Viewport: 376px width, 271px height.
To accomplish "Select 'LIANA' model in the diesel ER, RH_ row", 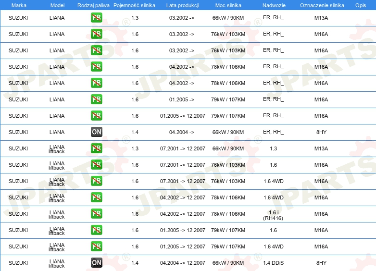I will pyautogui.click(x=57, y=132).
